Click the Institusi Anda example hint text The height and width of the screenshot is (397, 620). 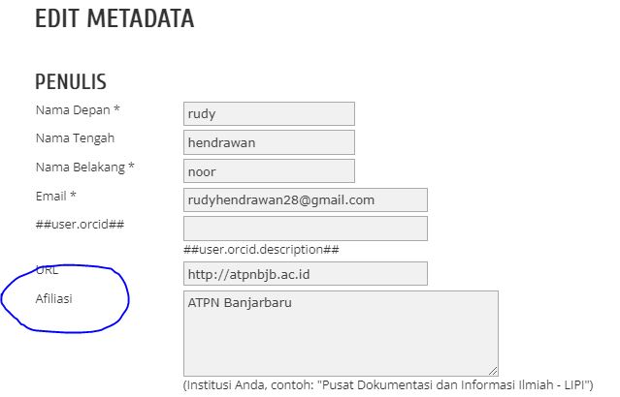click(x=387, y=384)
